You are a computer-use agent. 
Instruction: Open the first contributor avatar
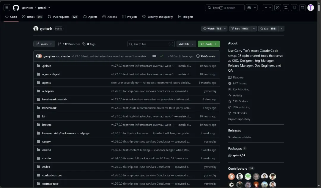pyautogui.click(x=232, y=176)
